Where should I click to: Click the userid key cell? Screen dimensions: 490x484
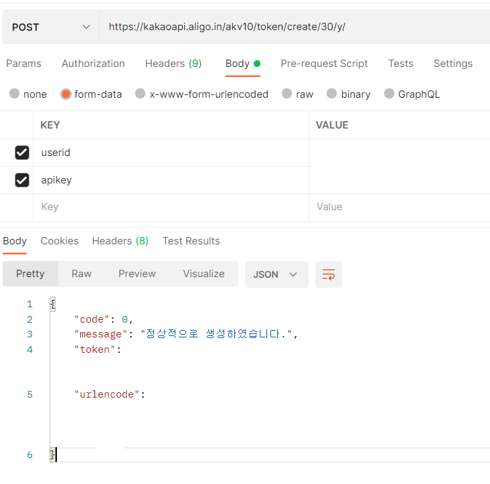click(x=171, y=153)
